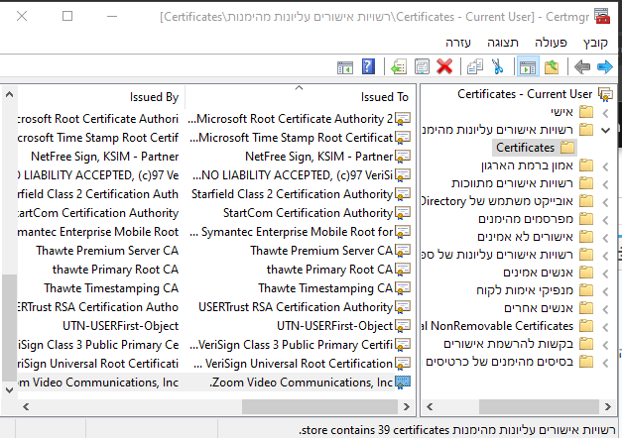Select the בקשות להרשמת אישורים tree folder
The image size is (622, 438).
coord(509,344)
